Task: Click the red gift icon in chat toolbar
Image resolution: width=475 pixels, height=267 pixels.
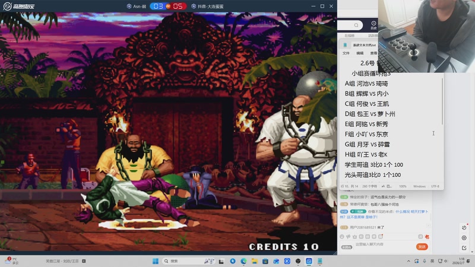Action: [427, 237]
